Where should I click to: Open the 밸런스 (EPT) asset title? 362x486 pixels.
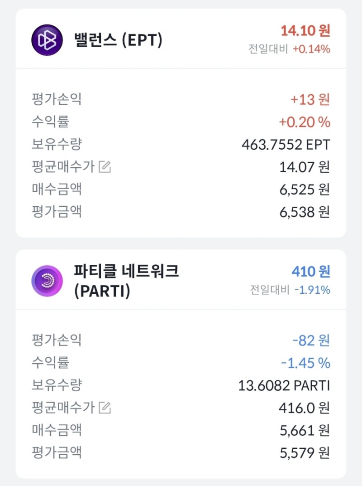(118, 40)
